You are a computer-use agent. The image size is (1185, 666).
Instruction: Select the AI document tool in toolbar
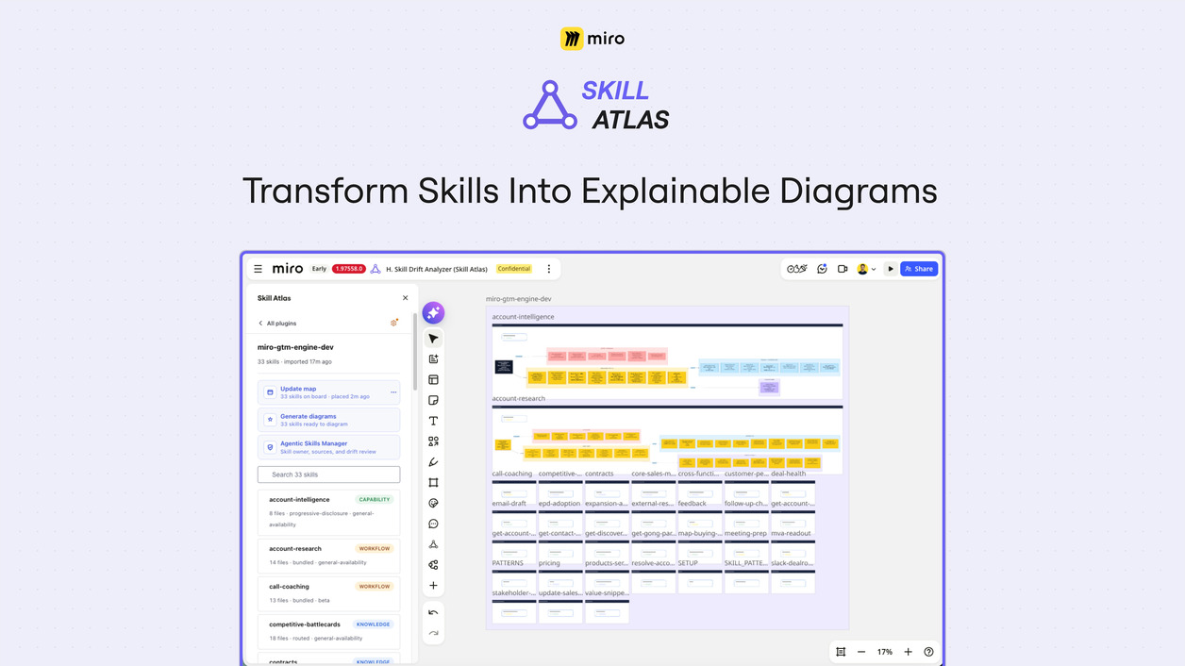coord(433,359)
